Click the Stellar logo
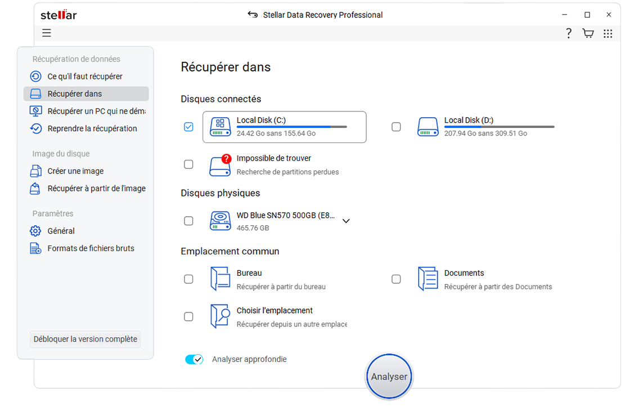 [58, 15]
